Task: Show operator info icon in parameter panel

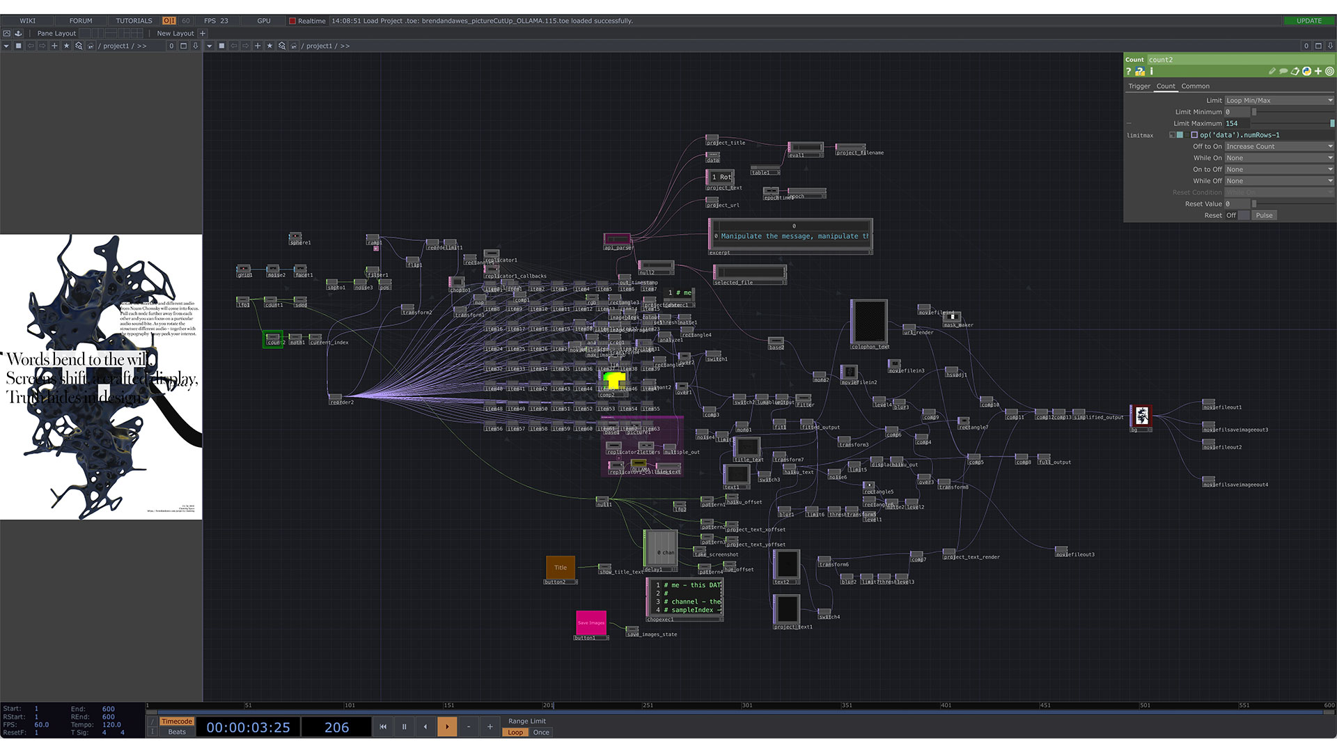Action: (x=1152, y=71)
